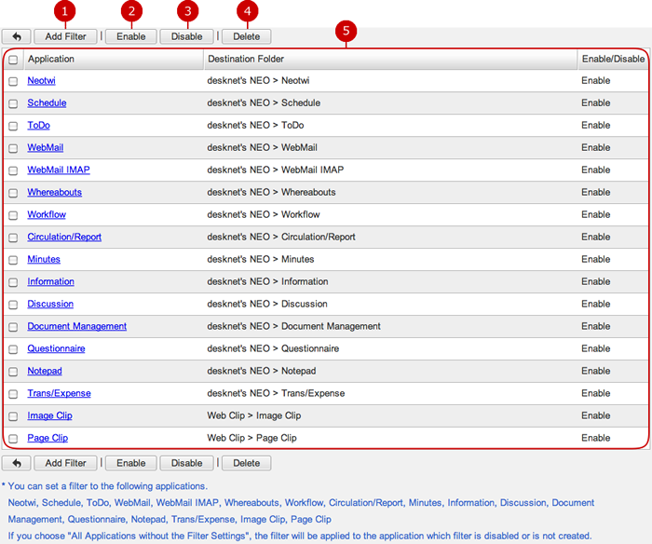The width and height of the screenshot is (652, 544).
Task: Select 'desknet's NEO > Workflow' destination cell
Action: click(264, 214)
